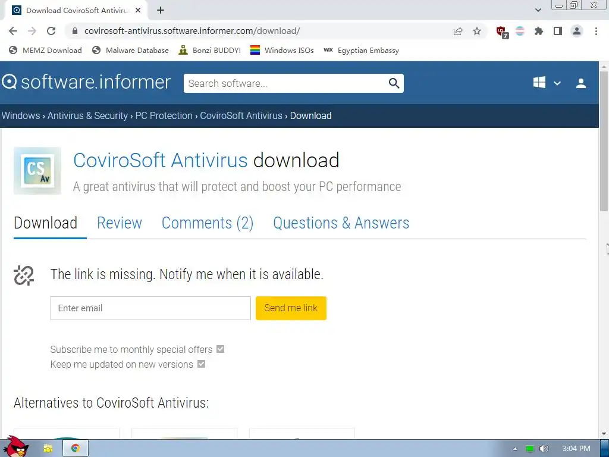
Task: Open the Extensions puzzle piece menu
Action: pyautogui.click(x=539, y=31)
